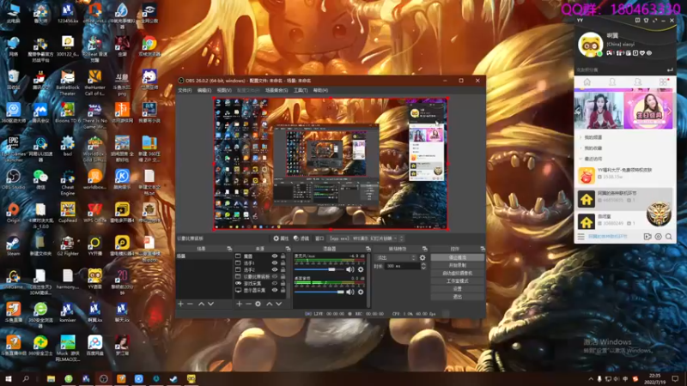
Task: Open OBS Studio desktop shortcut
Action: click(13, 179)
